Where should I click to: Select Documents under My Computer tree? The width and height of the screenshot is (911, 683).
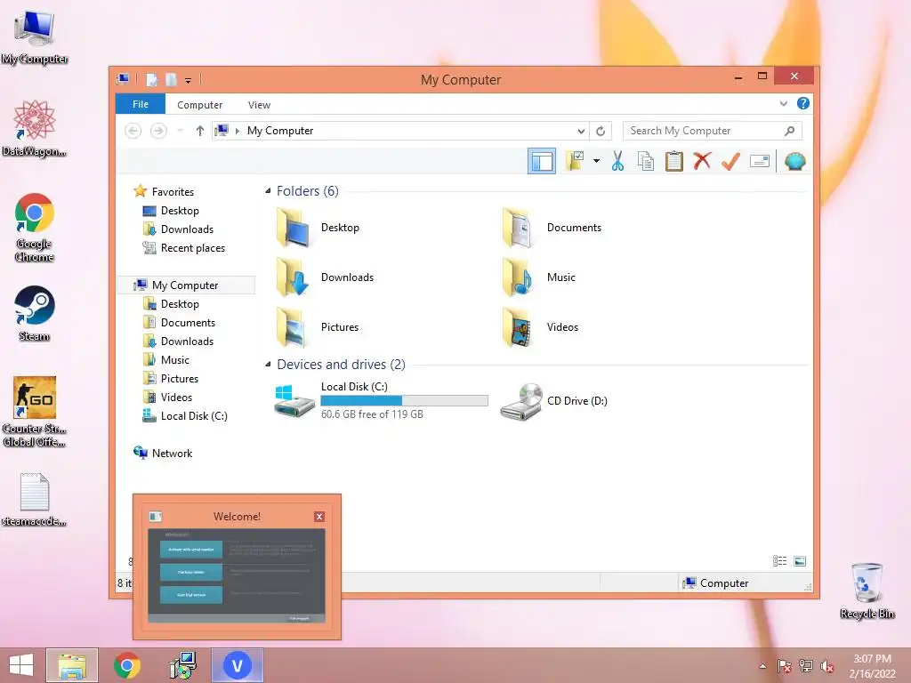(188, 322)
